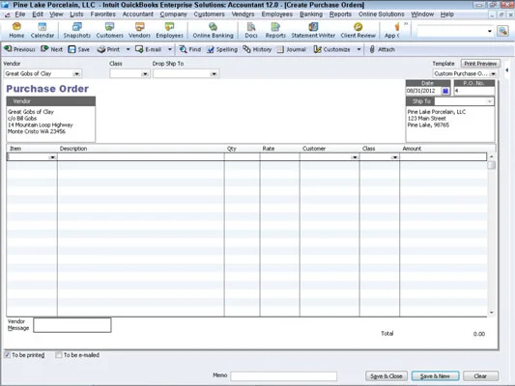Attach a file to purchase order
515x386 pixels.
tap(382, 49)
